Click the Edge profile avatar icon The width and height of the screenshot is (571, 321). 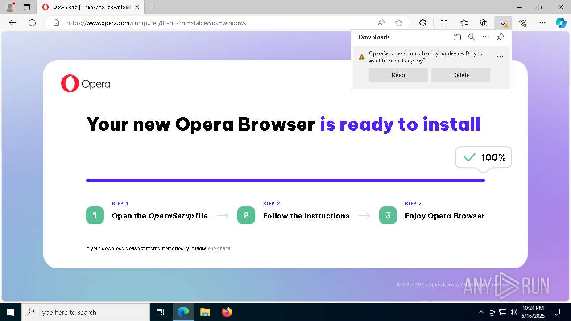[9, 7]
